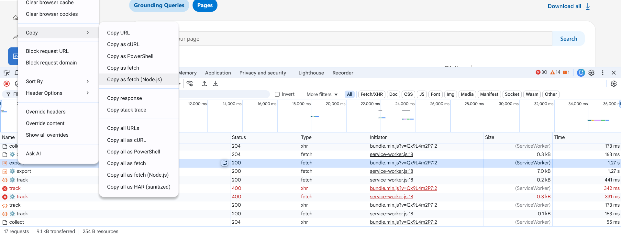Screen dimensions: 621x235
Task: Toggle the Img request type filter
Action: 450,94
